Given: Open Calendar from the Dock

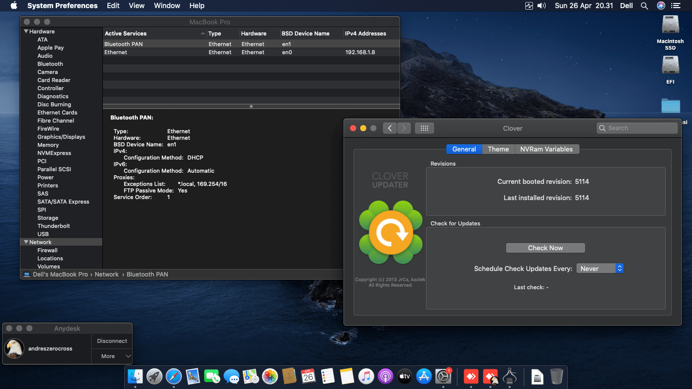Looking at the screenshot, I should [x=309, y=376].
